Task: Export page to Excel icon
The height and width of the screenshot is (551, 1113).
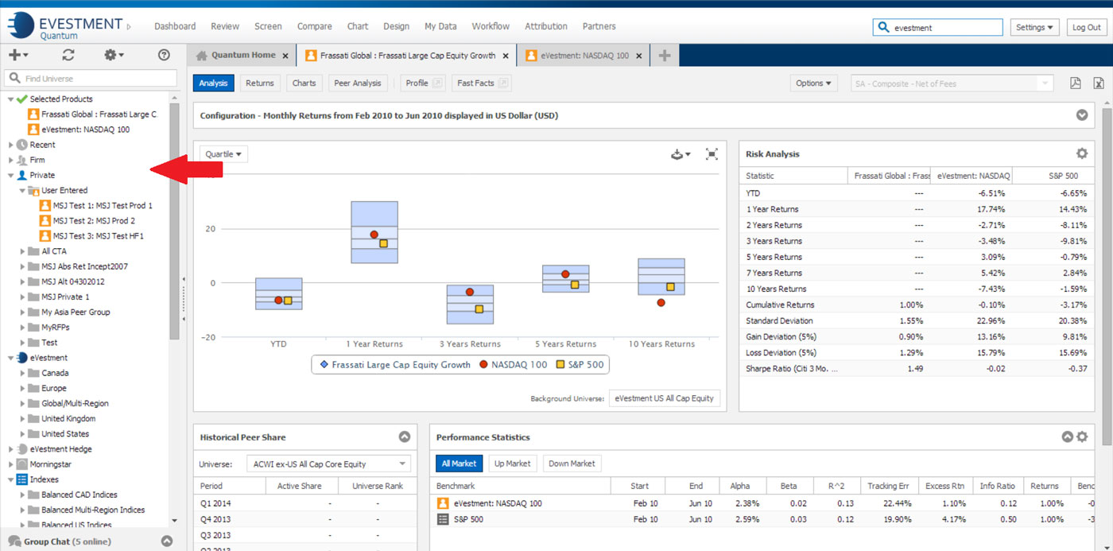Action: tap(1098, 83)
